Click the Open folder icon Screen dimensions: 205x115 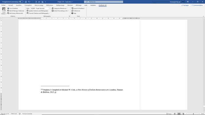39,2
